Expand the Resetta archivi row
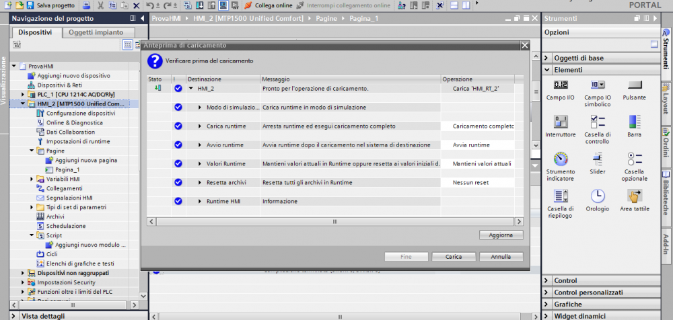Viewport: 673px width, 320px height. coord(200,182)
